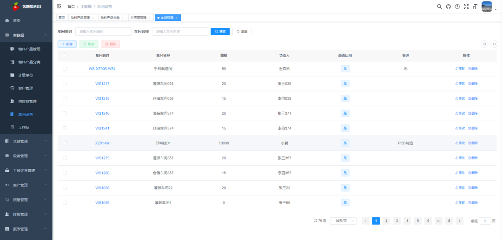Click the round hide-search icon above table
Screen dimensions: 502x240
tap(484, 44)
